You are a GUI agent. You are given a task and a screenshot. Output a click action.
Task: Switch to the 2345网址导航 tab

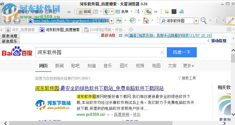(x=105, y=30)
